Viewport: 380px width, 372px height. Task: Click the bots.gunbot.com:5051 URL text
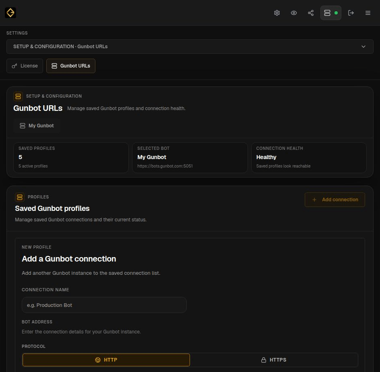pyautogui.click(x=165, y=166)
